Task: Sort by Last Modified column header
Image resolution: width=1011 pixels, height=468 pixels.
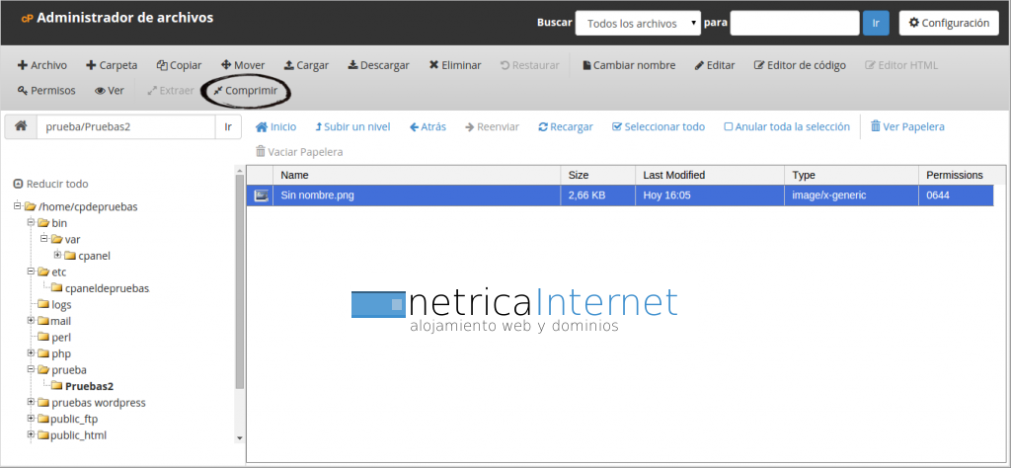Action: coord(673,175)
